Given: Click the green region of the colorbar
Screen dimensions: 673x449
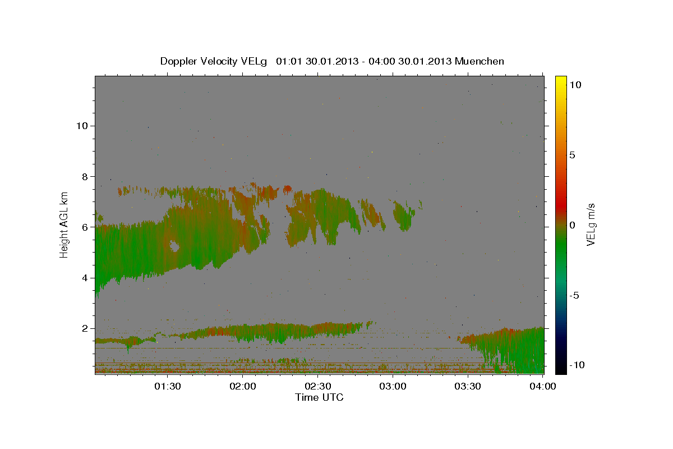Looking at the screenshot, I should [x=560, y=247].
